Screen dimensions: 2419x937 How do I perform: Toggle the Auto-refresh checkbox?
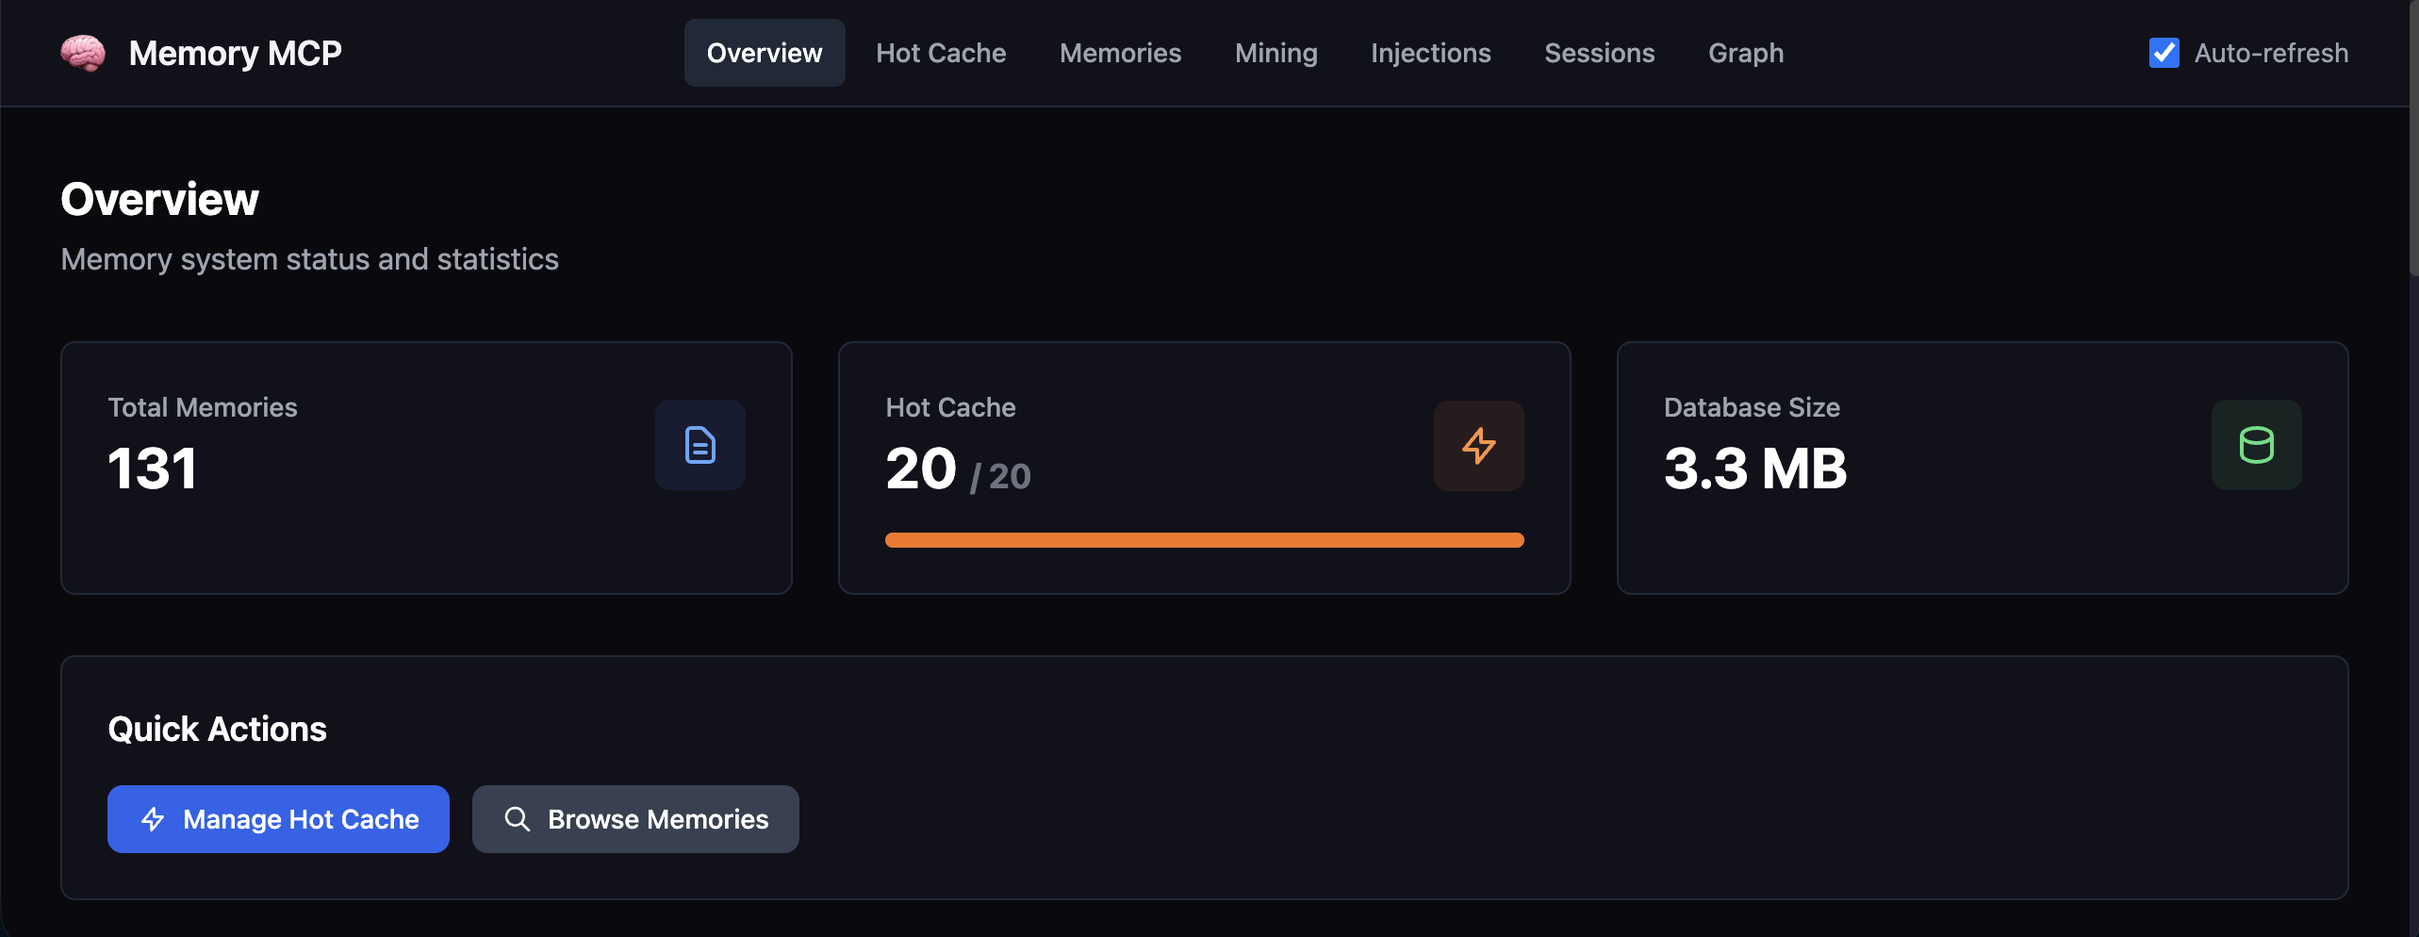[x=2164, y=53]
